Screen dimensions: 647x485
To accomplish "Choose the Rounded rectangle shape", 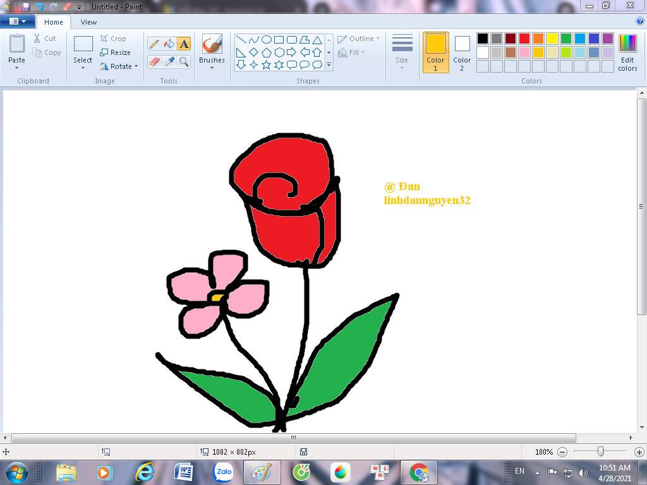I will (292, 40).
